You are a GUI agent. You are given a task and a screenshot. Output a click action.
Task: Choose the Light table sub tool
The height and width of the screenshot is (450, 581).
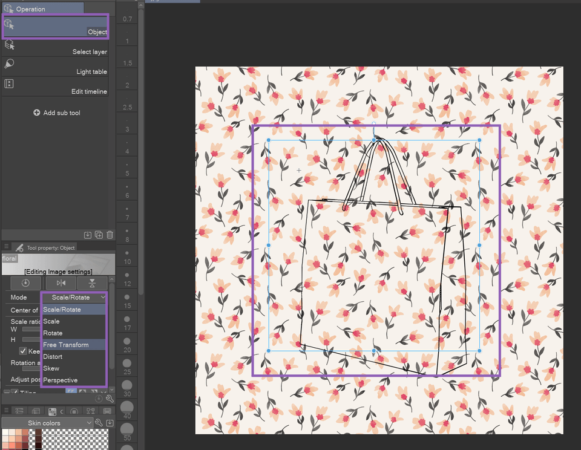coord(56,67)
